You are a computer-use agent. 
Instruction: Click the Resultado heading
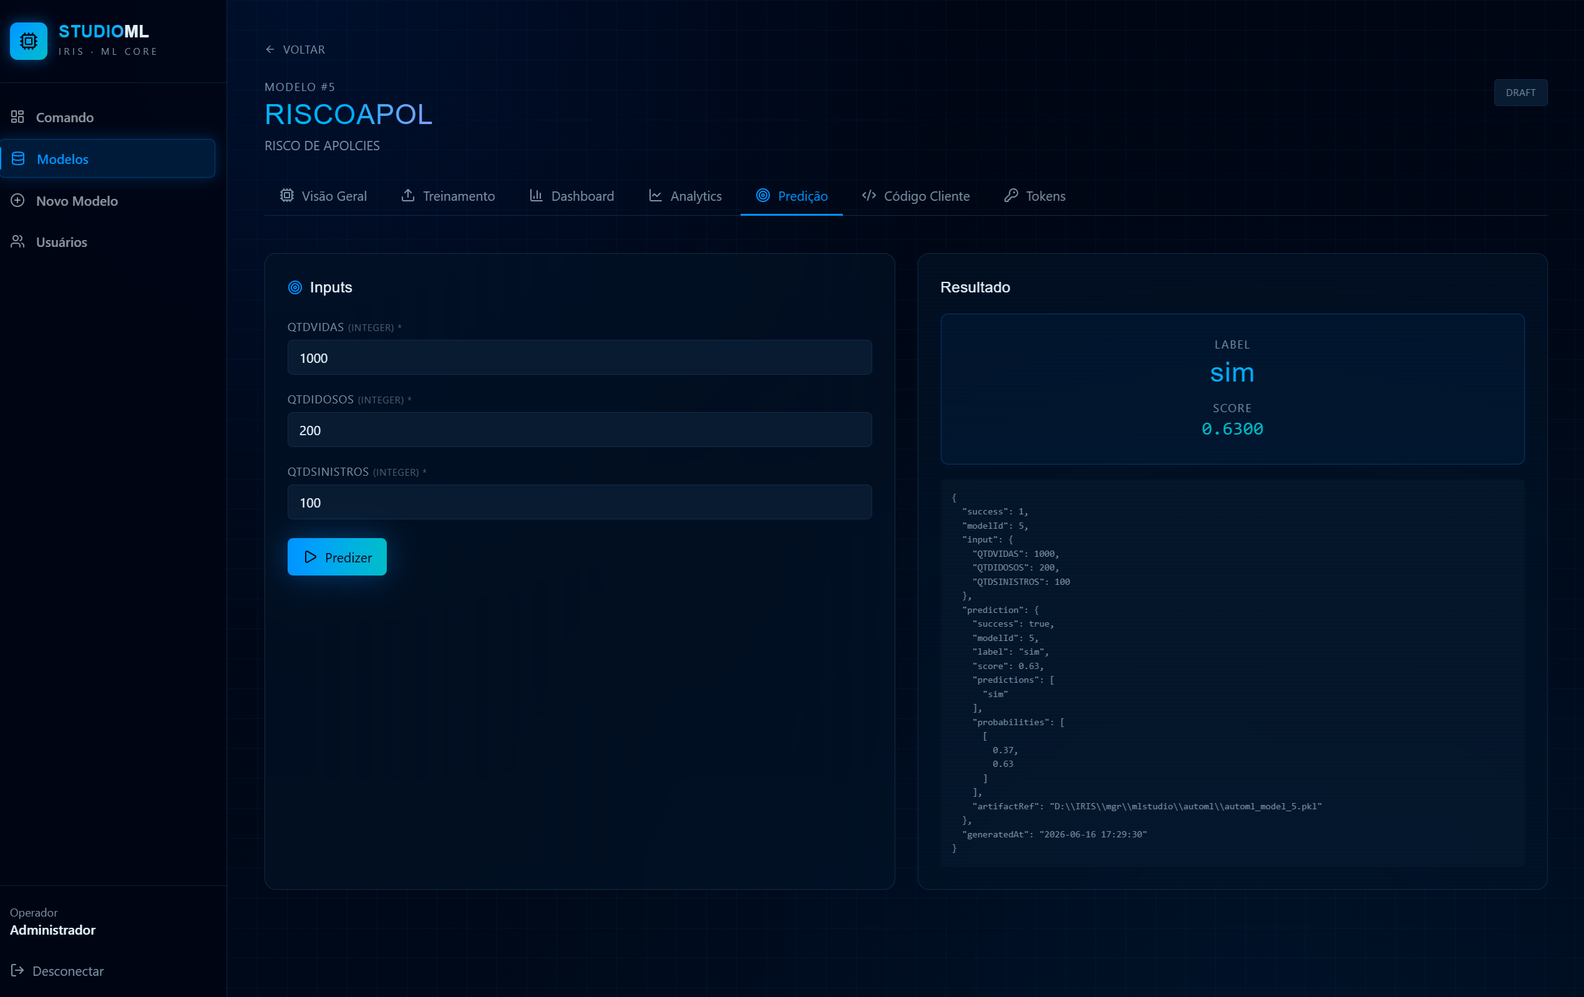[x=975, y=287]
